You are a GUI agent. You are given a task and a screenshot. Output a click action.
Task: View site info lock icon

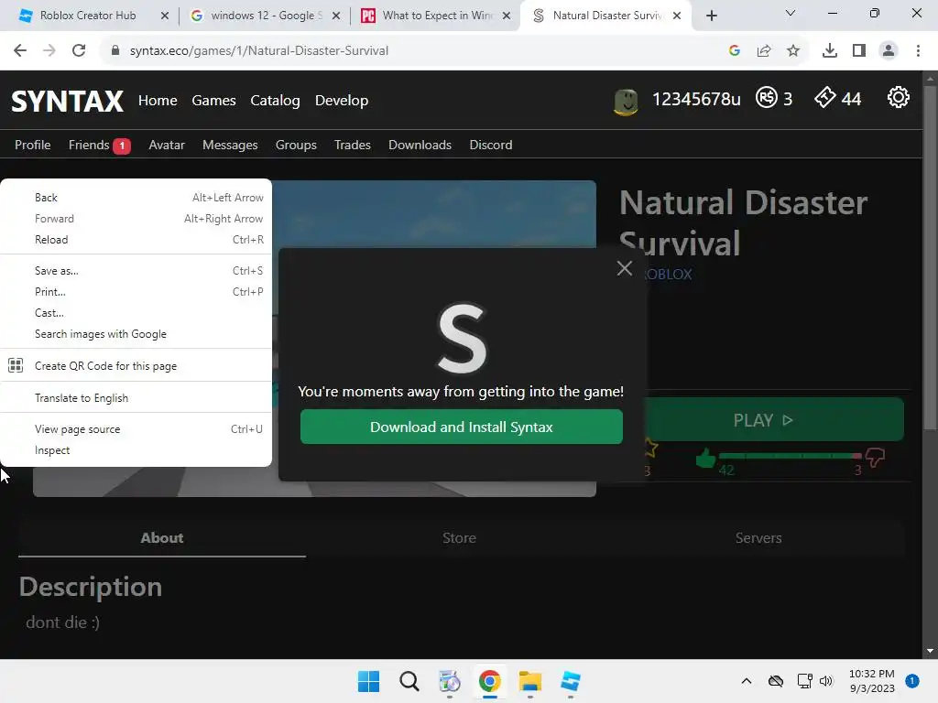pos(115,51)
